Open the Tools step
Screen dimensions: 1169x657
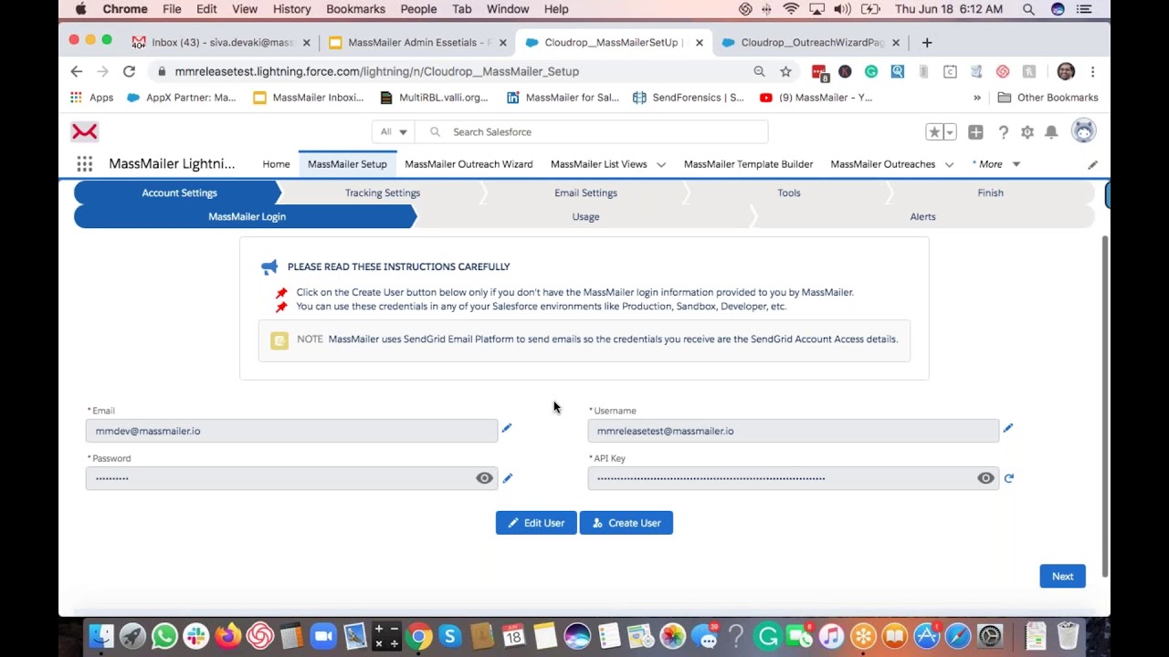(x=789, y=193)
